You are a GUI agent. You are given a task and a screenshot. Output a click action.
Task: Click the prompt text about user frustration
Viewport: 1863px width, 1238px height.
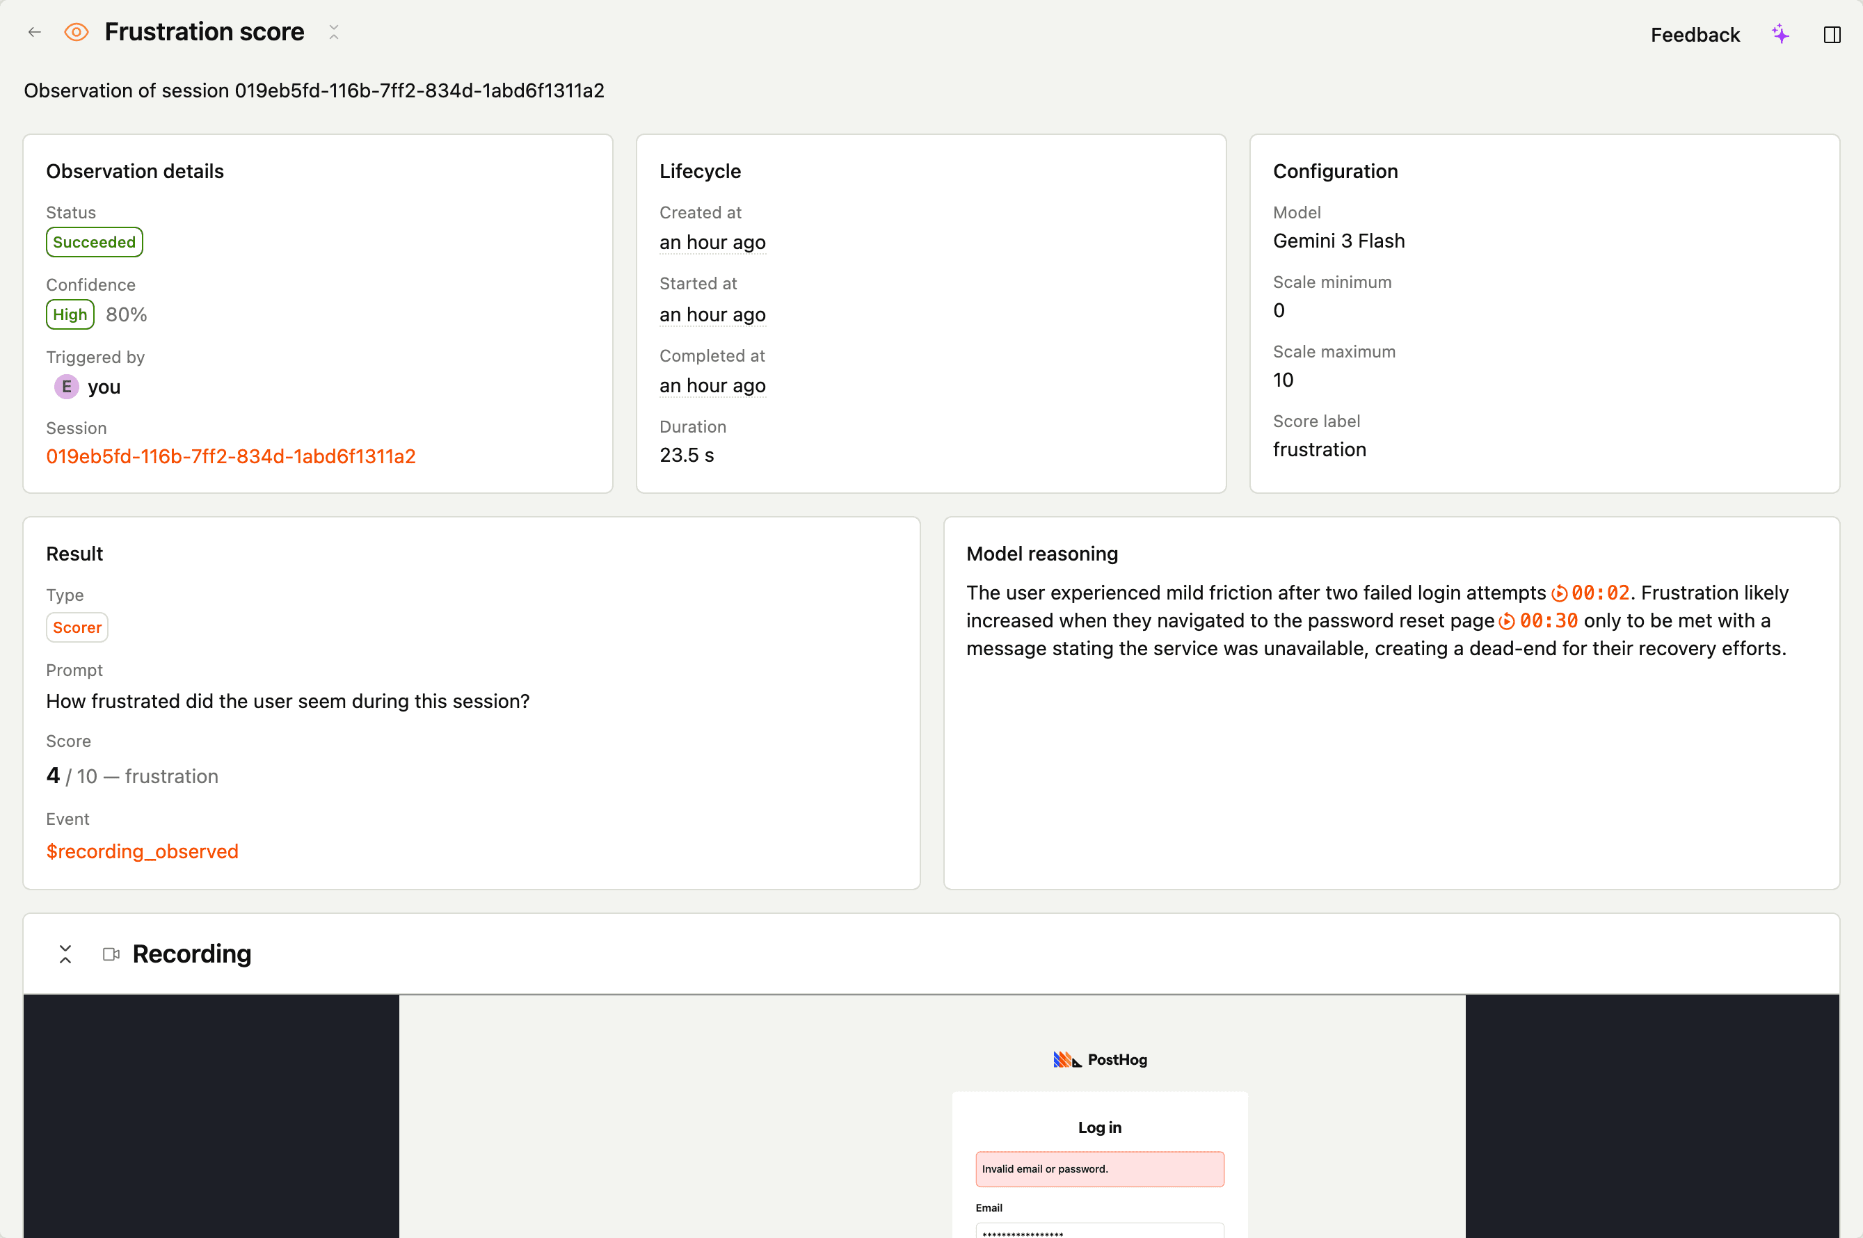point(287,701)
